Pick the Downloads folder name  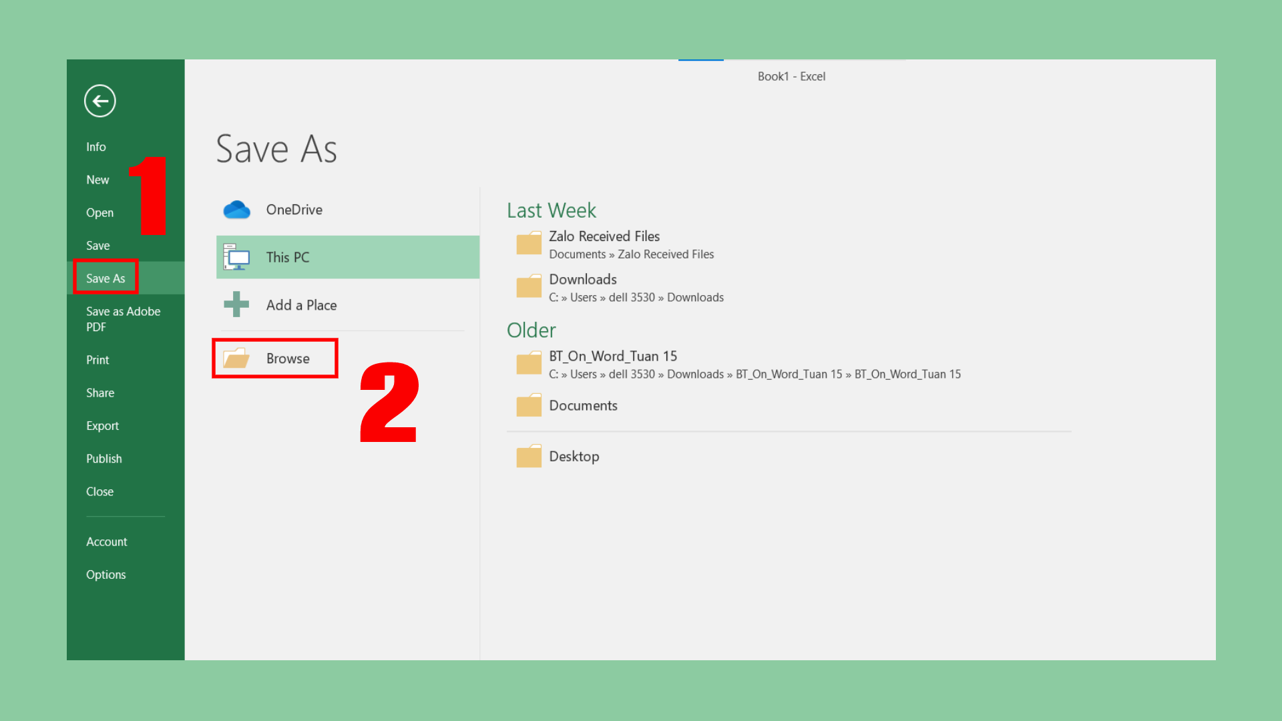tap(582, 279)
